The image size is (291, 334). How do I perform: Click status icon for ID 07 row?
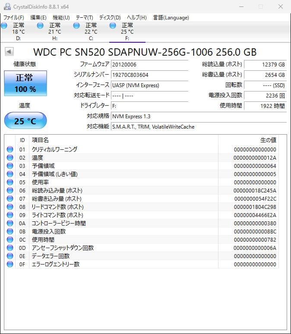pyautogui.click(x=10, y=199)
